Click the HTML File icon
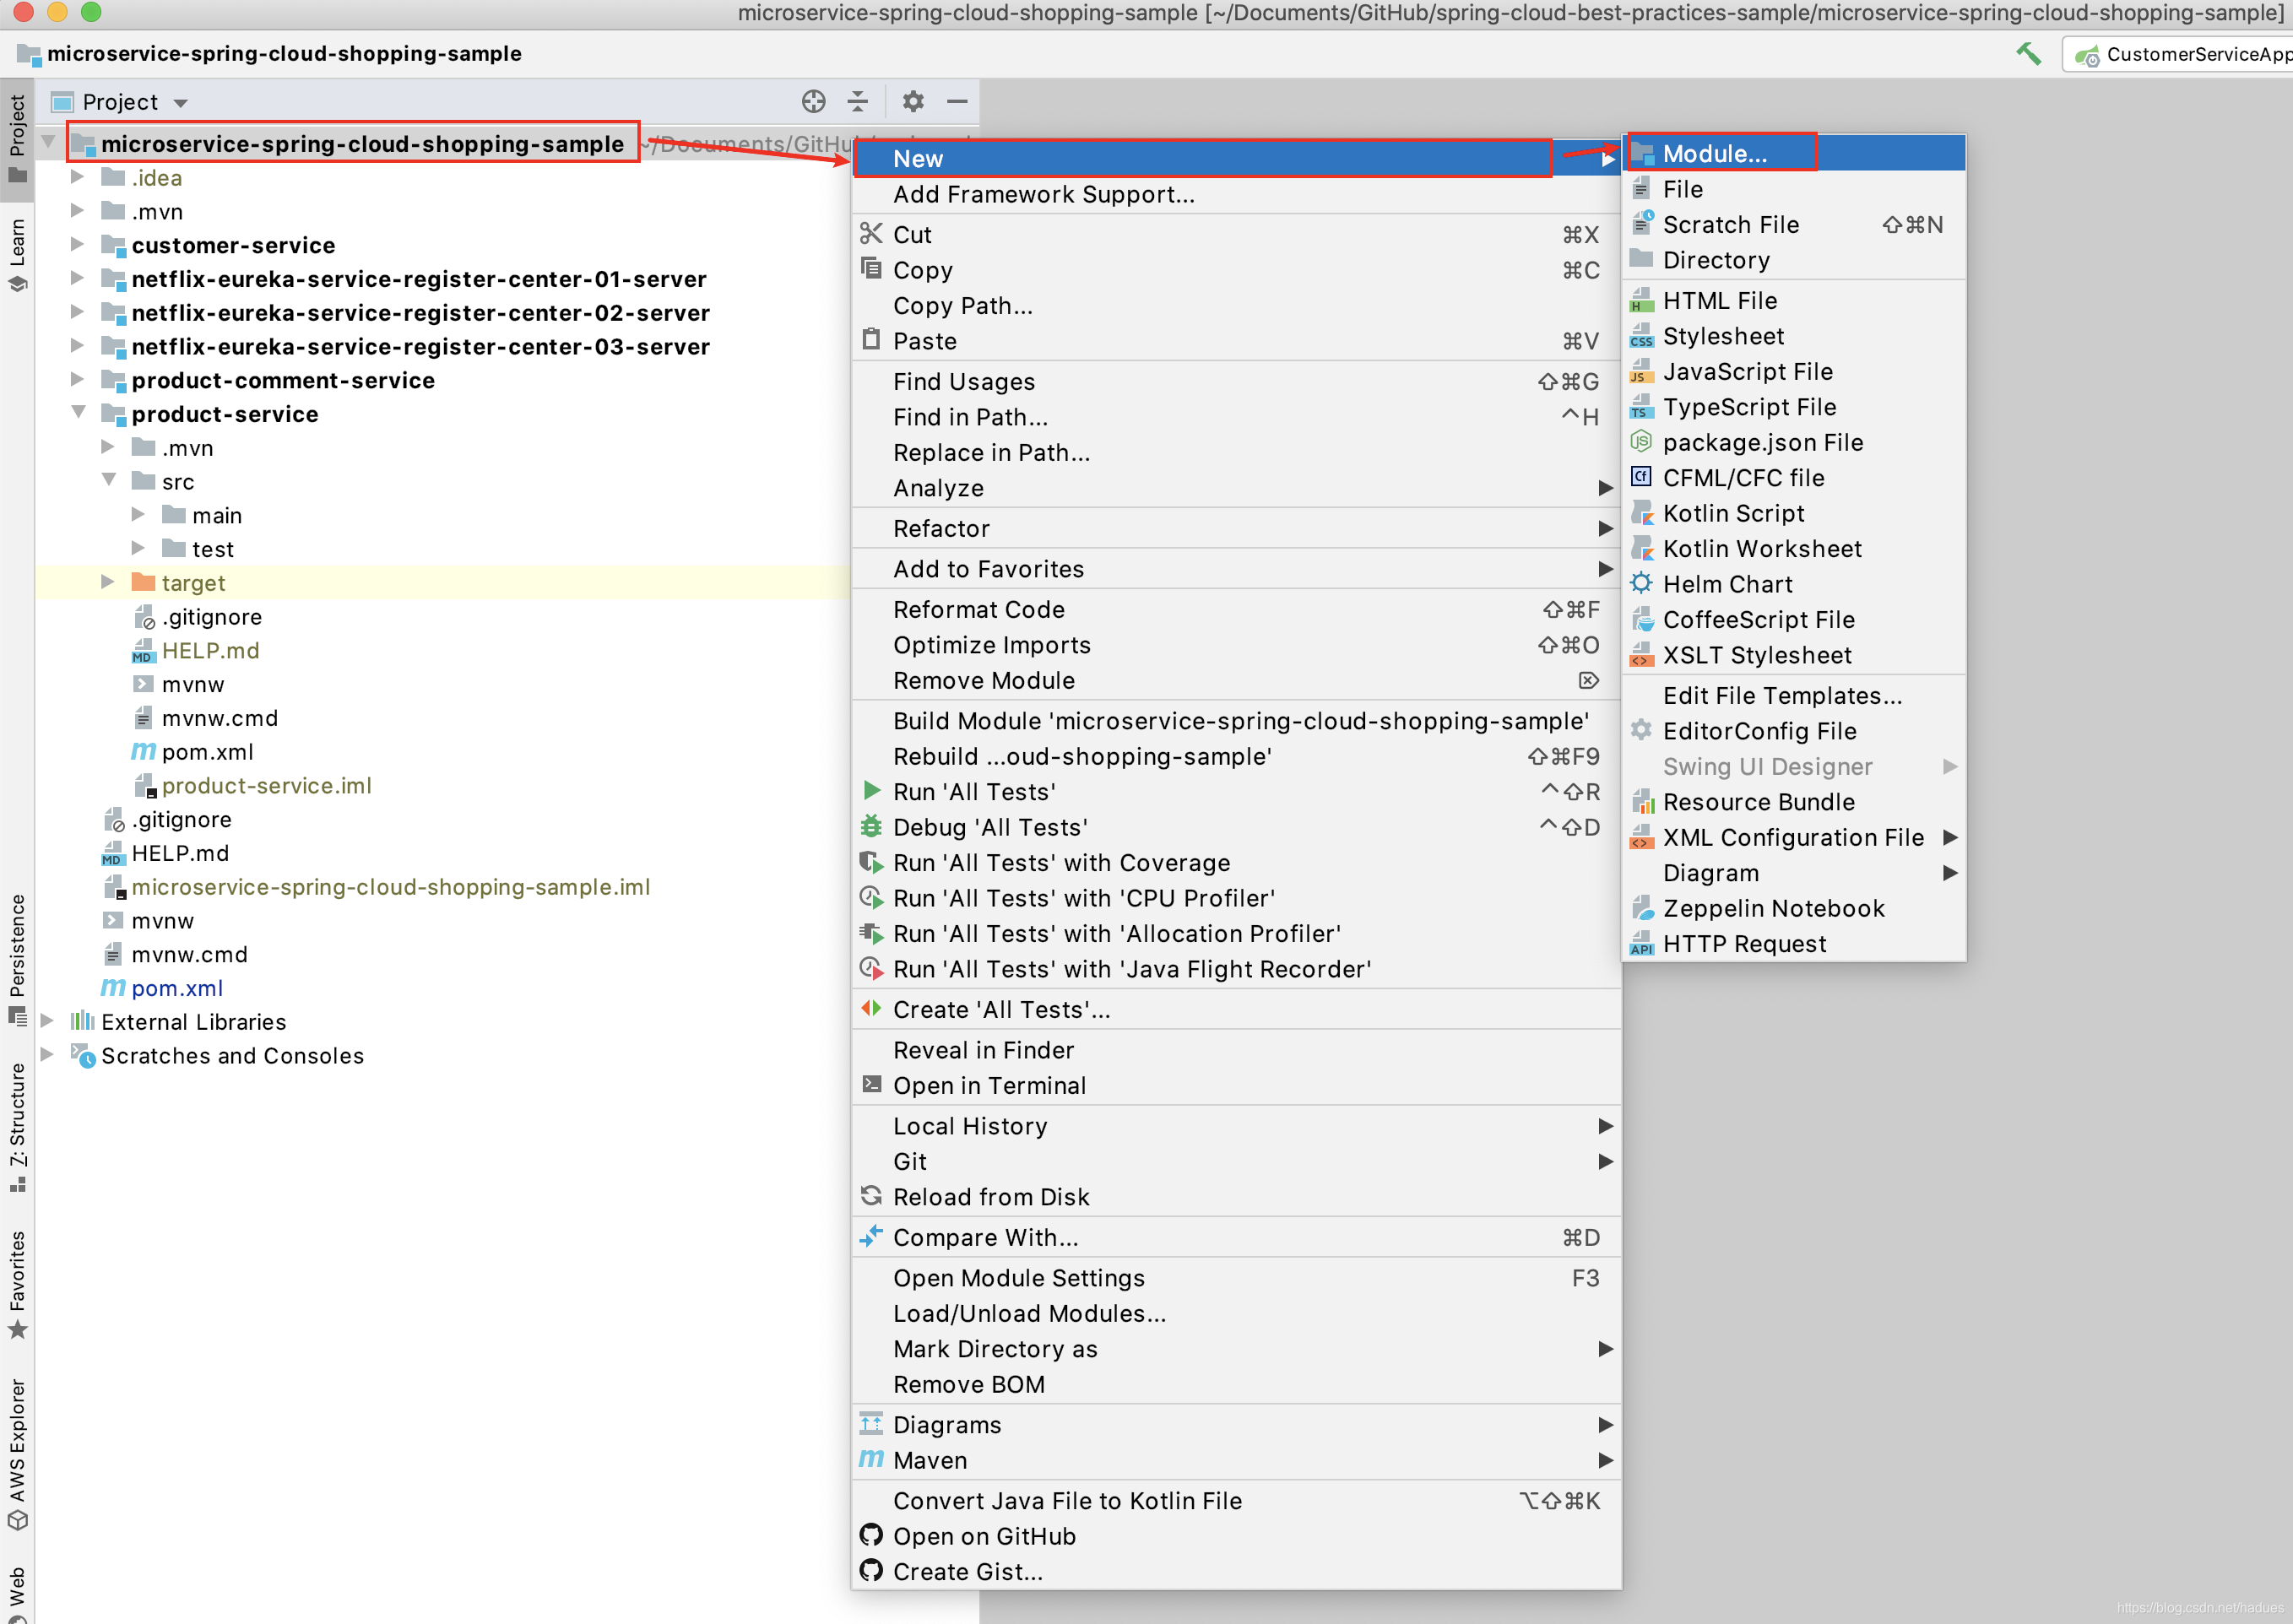 click(1641, 300)
